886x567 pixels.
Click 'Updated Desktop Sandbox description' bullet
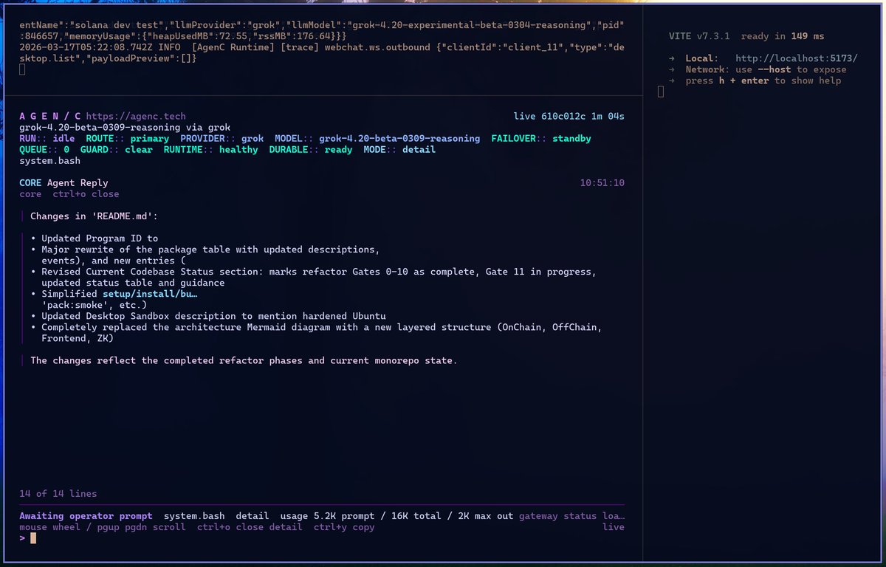(x=208, y=316)
